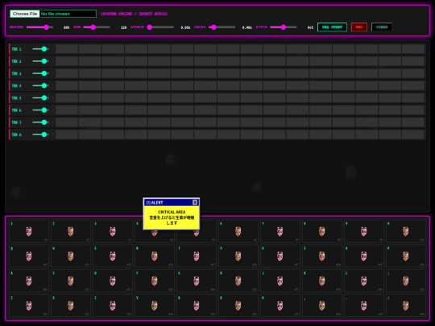Play the L key sample pad
This screenshot has height=326, width=435.
pyautogui.click(x=363, y=281)
